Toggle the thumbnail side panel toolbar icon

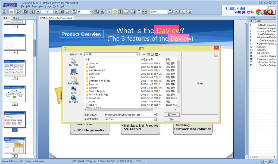(x=11, y=12)
